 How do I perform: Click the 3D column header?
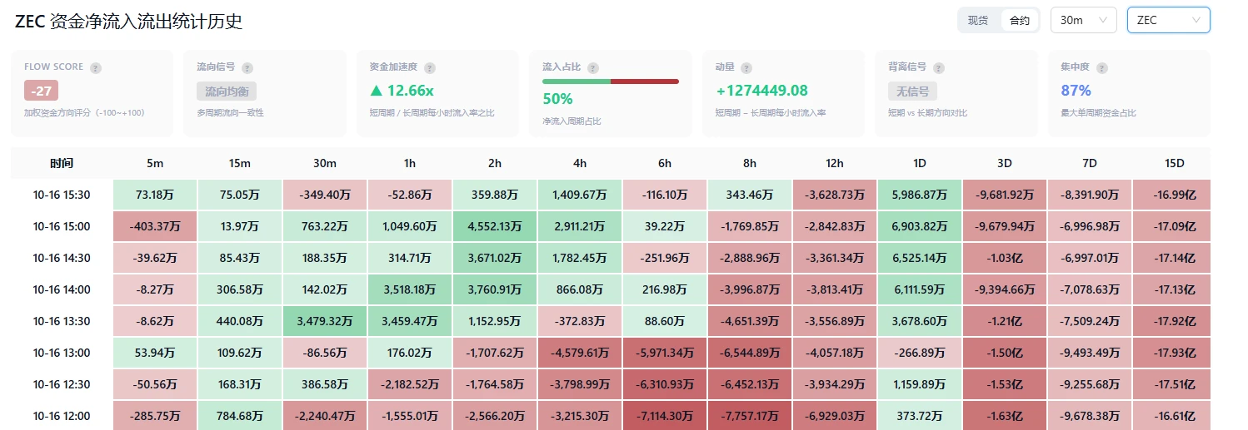click(x=1005, y=163)
